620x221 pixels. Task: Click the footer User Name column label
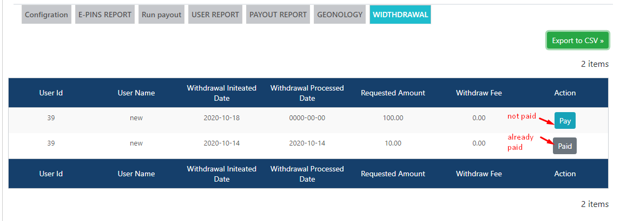click(136, 174)
